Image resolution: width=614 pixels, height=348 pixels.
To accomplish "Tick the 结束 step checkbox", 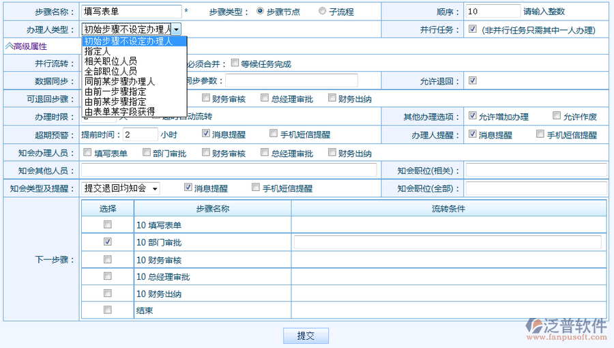I will pos(107,310).
